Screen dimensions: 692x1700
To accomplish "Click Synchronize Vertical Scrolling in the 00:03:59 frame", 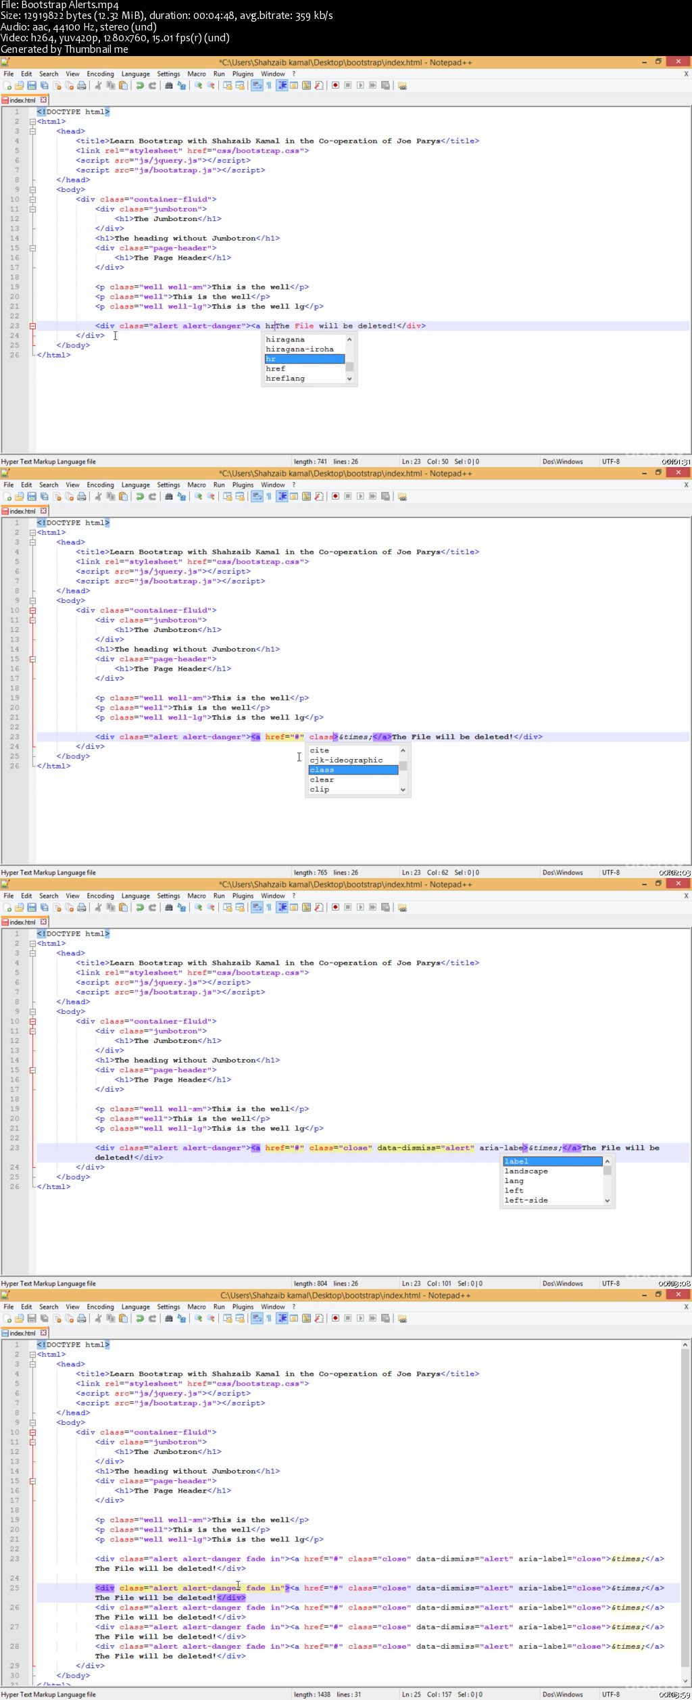I will (227, 1318).
